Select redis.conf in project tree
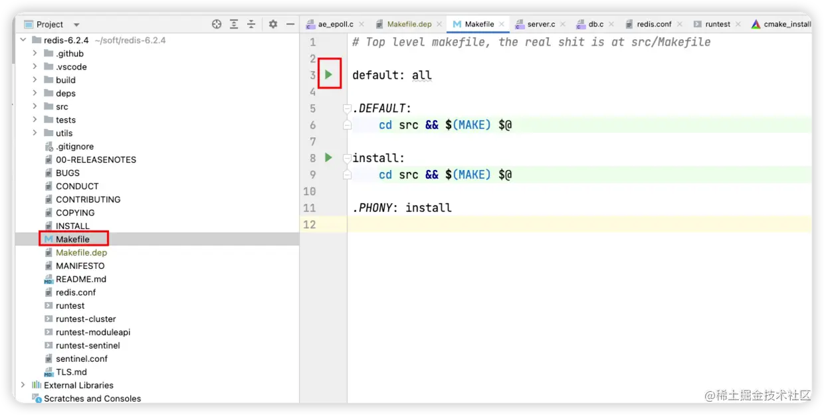 pos(76,292)
